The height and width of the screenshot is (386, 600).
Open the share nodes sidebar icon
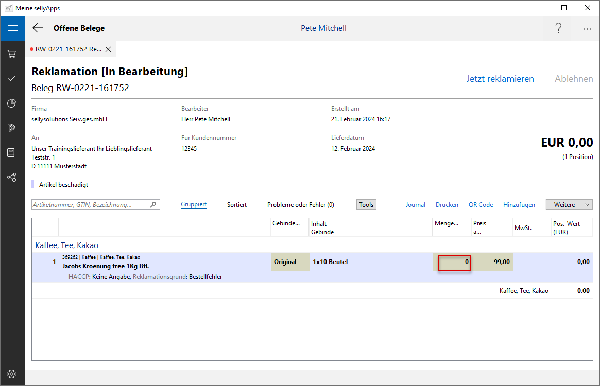tap(12, 177)
